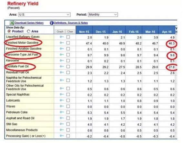Check the Petroleum Coke checkbox
183x143 pixels.
click(68, 112)
